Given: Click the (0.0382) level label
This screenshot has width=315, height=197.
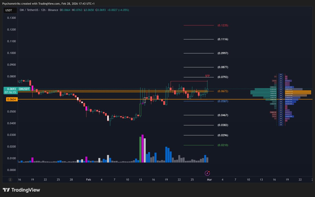Looking at the screenshot, I should 223,125.
